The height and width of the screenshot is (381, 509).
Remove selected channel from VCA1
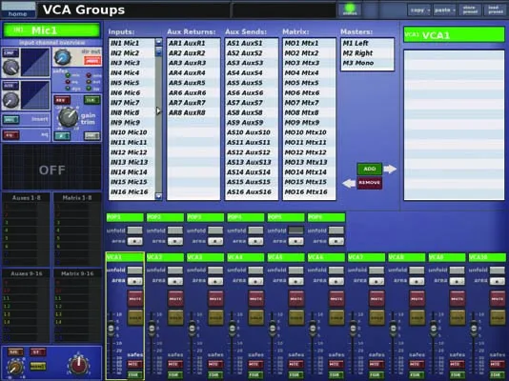(370, 183)
